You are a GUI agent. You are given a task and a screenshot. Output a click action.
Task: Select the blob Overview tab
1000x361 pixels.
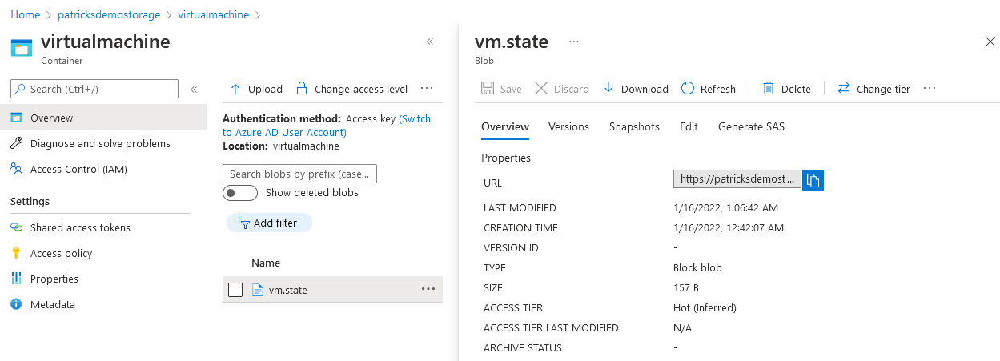[505, 126]
